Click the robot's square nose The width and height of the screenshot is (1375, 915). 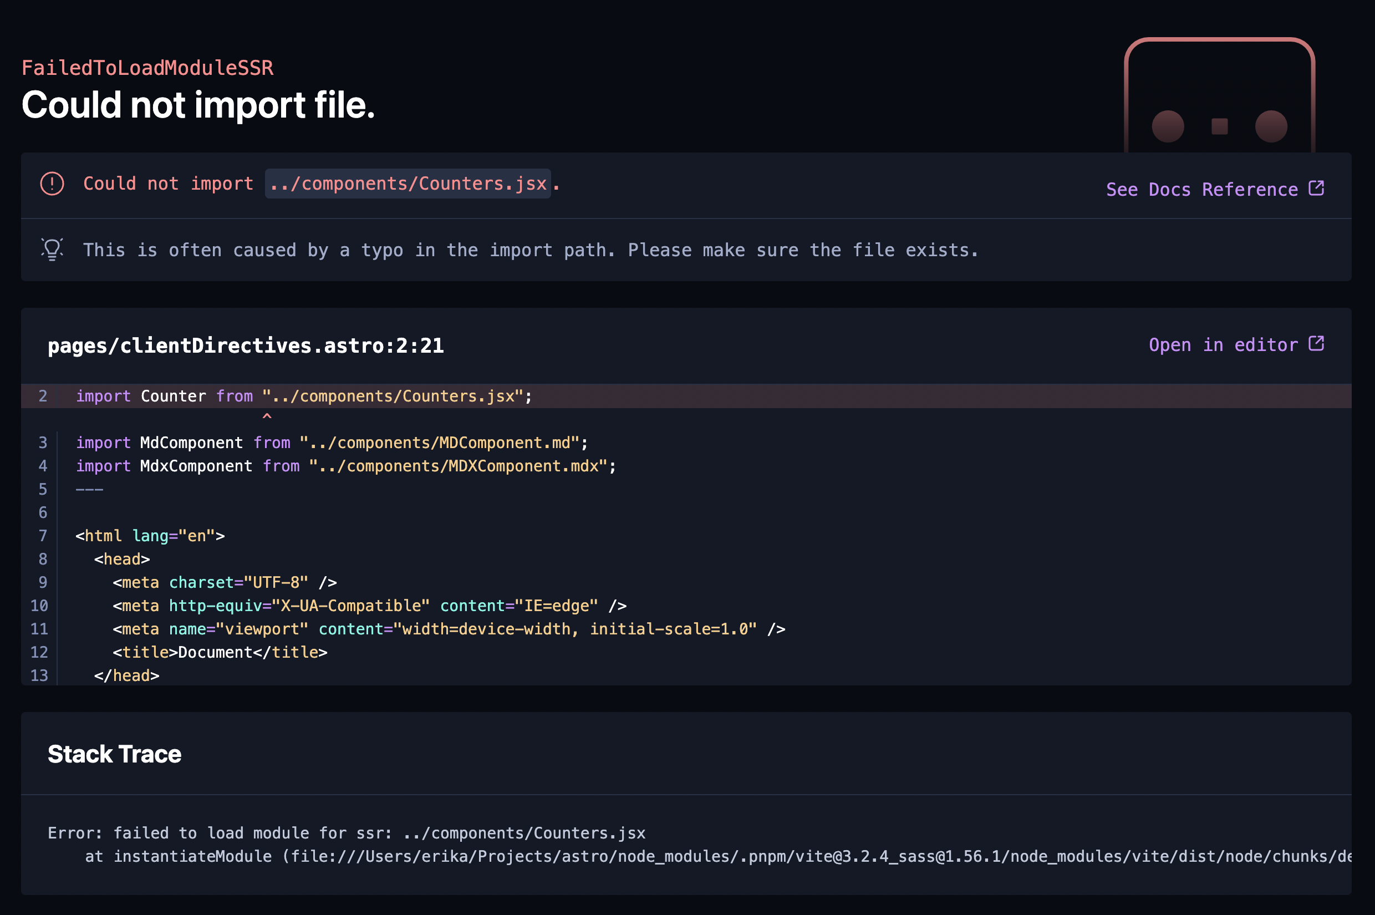coord(1219,126)
